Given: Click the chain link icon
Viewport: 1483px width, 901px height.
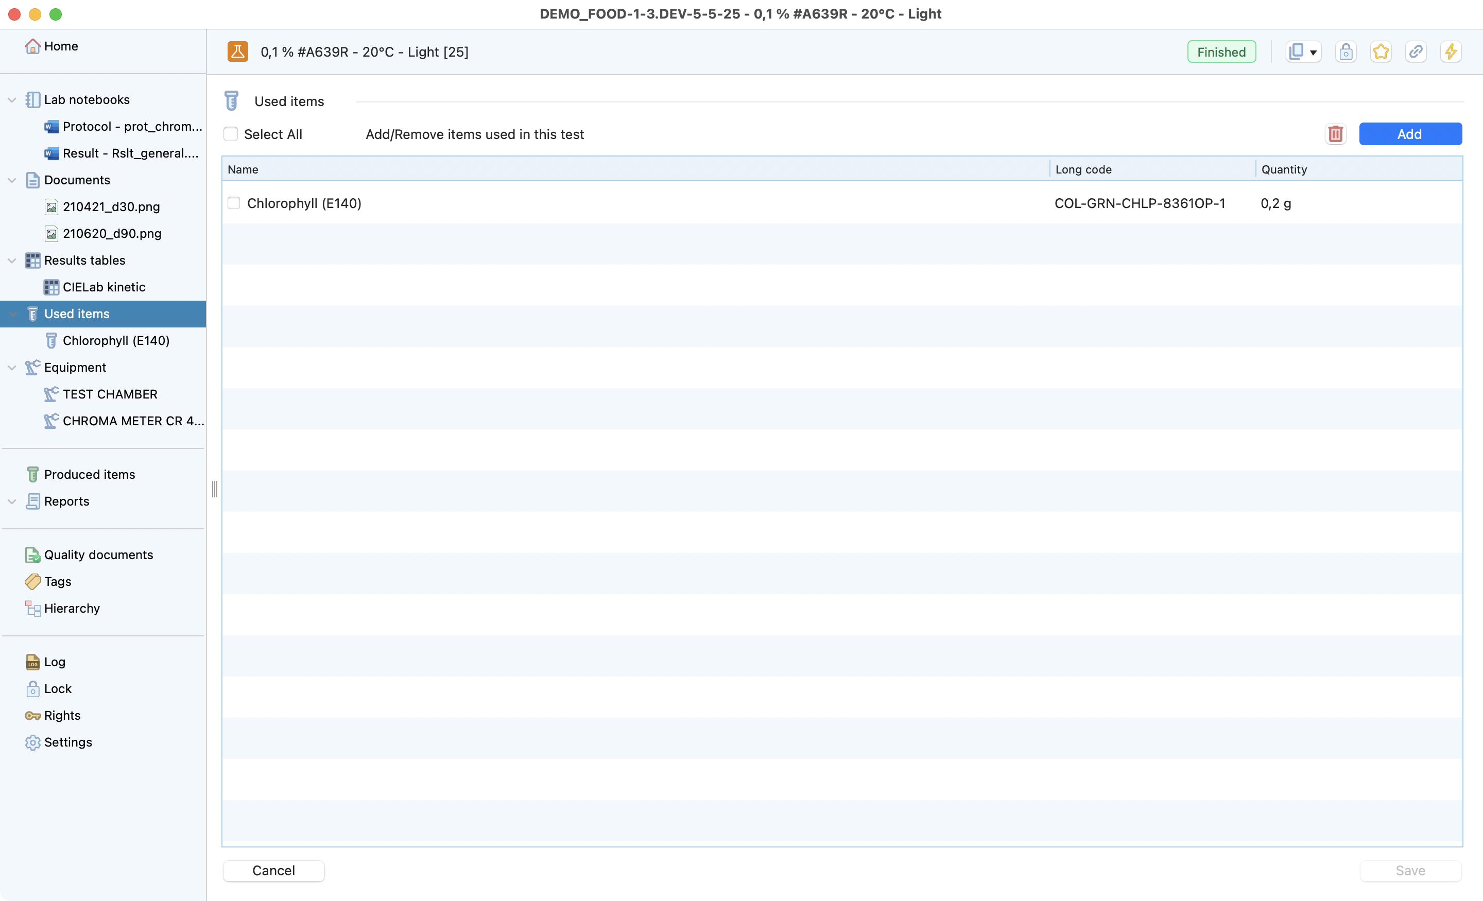Looking at the screenshot, I should pos(1416,52).
